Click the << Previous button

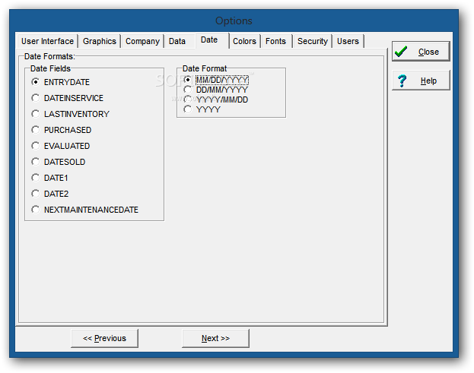(x=104, y=338)
